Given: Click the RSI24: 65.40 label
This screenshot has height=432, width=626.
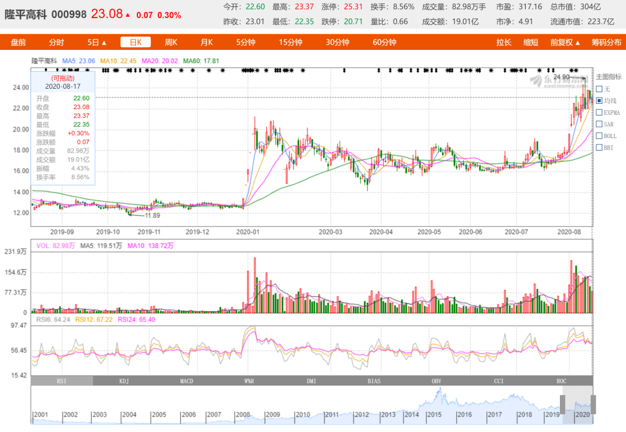Looking at the screenshot, I should (137, 320).
